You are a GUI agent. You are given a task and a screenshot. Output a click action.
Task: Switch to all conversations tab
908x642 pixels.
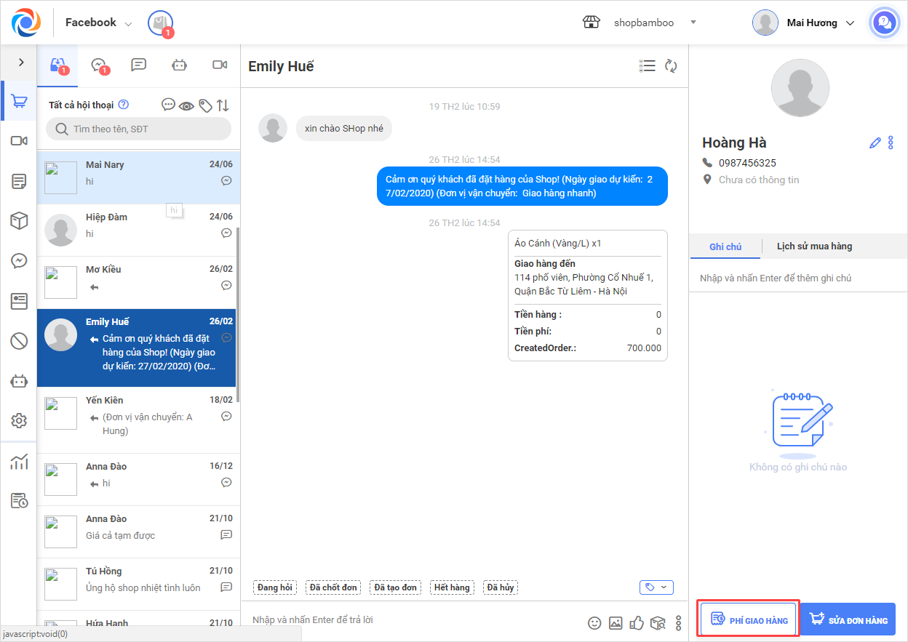point(58,65)
